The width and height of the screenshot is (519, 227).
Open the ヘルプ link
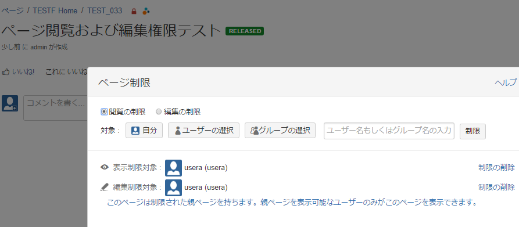[506, 82]
